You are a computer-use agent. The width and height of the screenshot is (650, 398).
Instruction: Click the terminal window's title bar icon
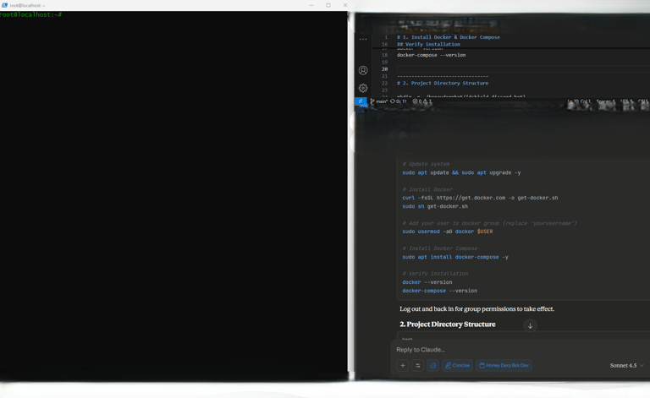tap(4, 5)
